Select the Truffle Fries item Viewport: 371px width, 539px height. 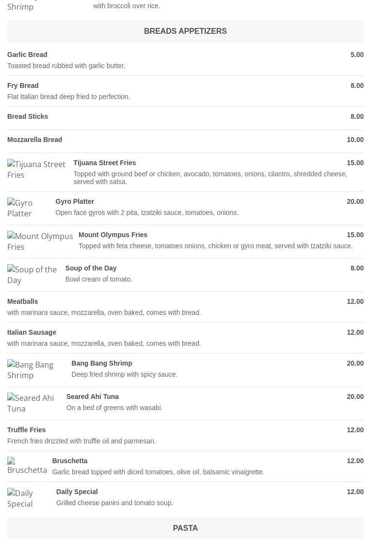26,430
